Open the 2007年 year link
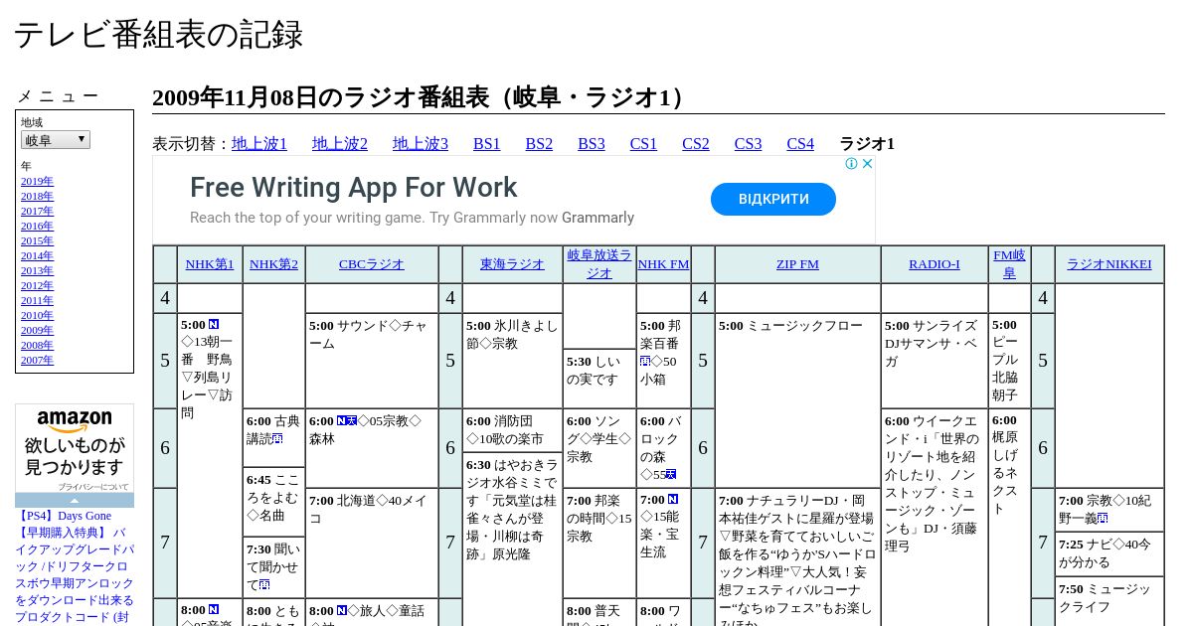The height and width of the screenshot is (626, 1193). coord(37,360)
